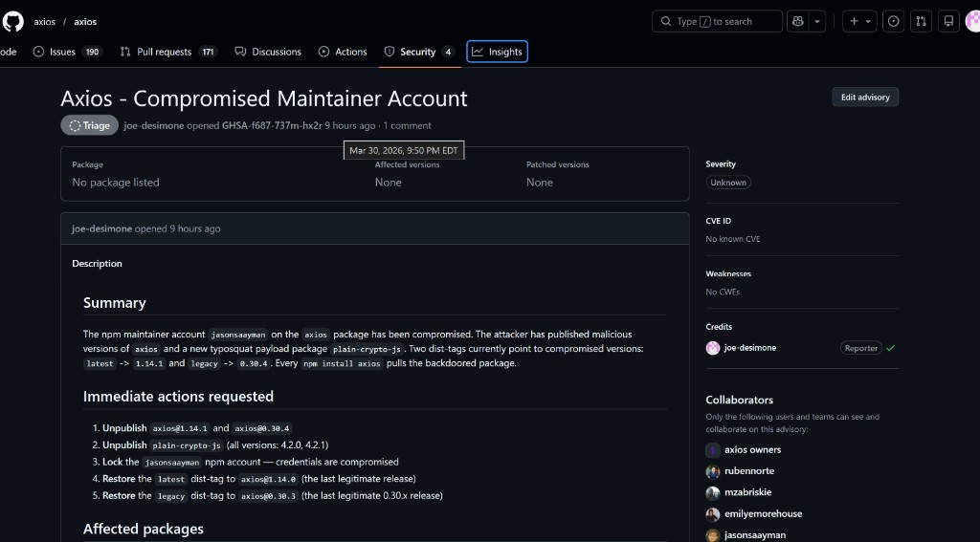Open joe-desimone name under Credits

pos(750,348)
